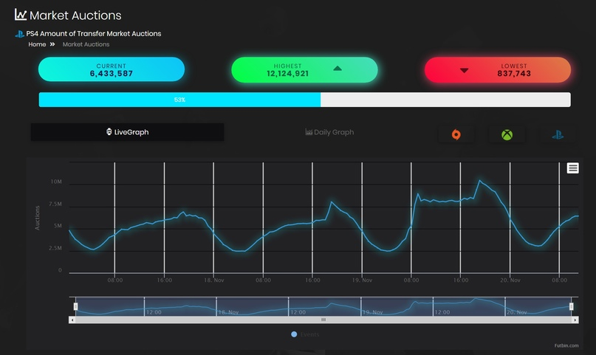Click the 7.5M y-axis label
The image size is (596, 355).
55,204
